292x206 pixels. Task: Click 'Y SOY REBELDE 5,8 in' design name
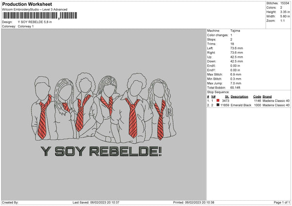[35, 22]
